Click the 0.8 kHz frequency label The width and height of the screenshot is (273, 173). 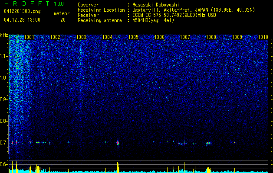(4, 121)
